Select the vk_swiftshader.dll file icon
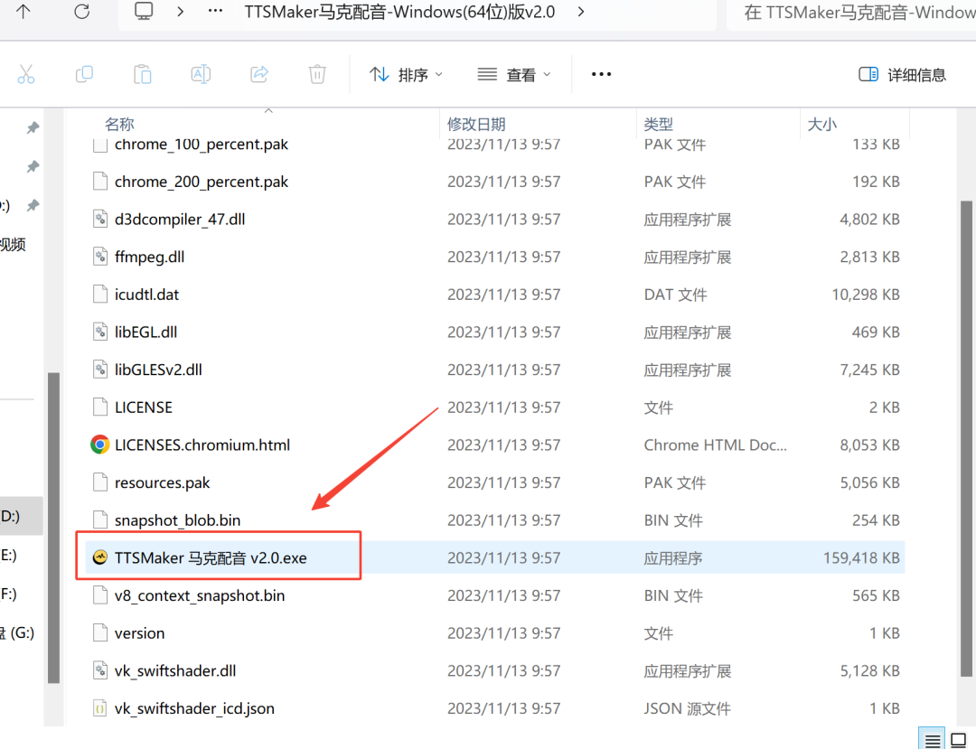 pyautogui.click(x=99, y=670)
